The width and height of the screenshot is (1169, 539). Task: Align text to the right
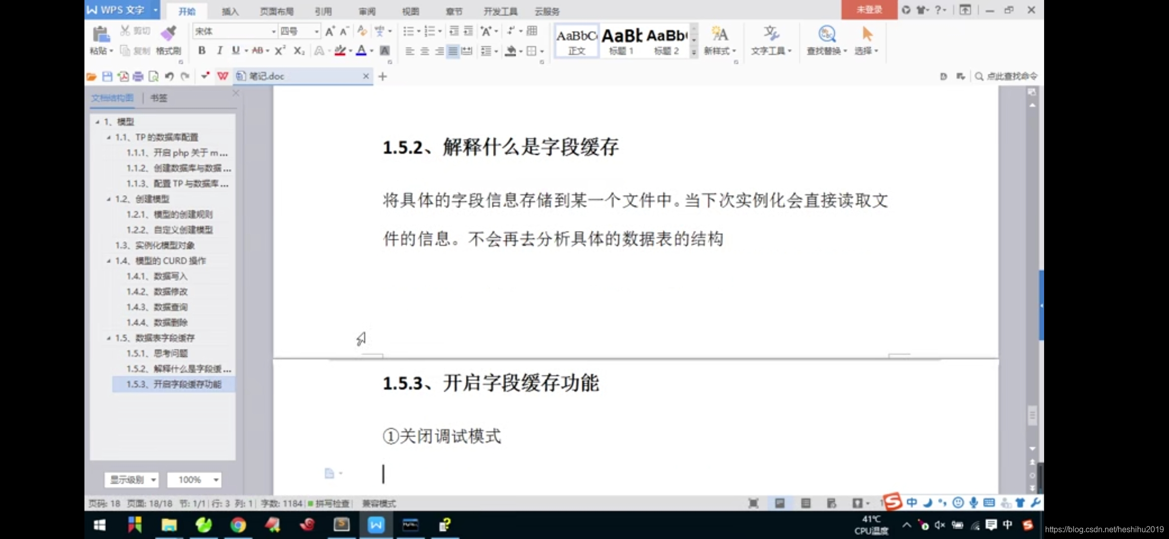[439, 51]
